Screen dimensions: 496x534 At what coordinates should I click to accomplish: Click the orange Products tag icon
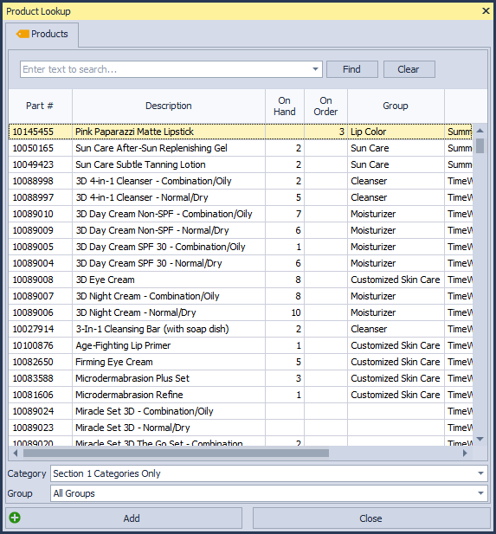pyautogui.click(x=23, y=34)
